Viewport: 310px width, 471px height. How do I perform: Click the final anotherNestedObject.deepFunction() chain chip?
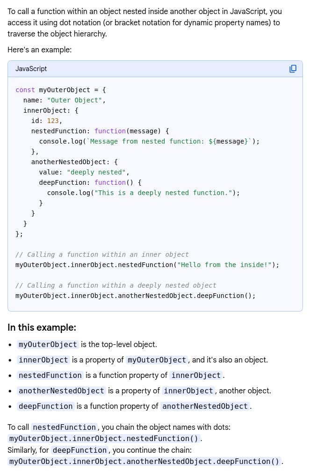[144, 462]
